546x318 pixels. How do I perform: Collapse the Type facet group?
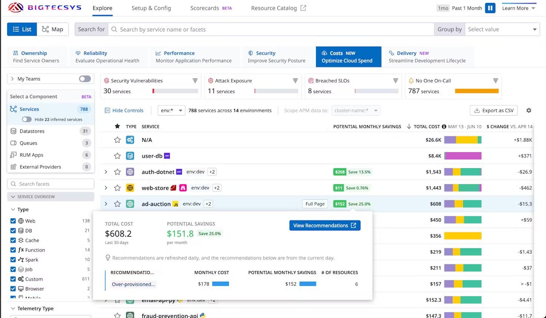click(x=13, y=210)
